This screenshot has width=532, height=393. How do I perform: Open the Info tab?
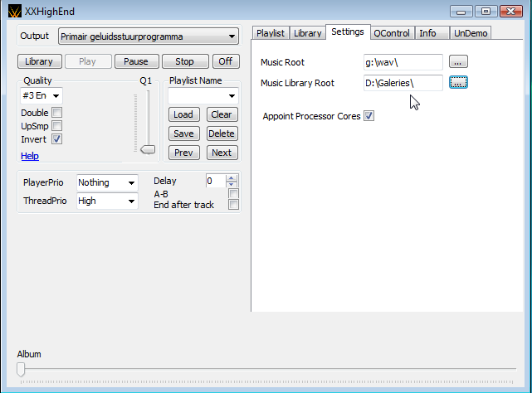432,33
